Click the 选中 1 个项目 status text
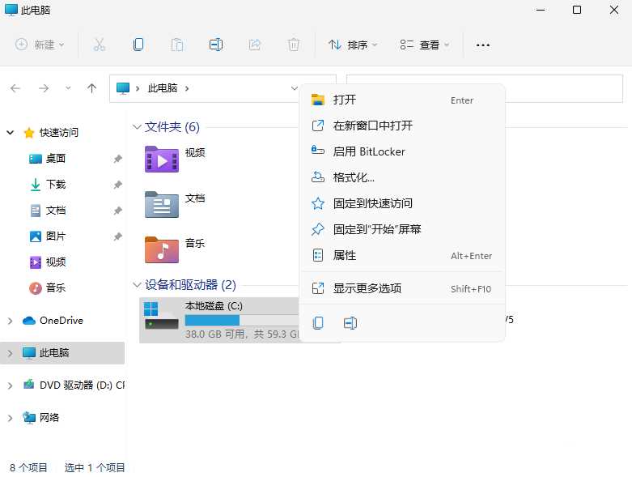The height and width of the screenshot is (477, 632). (95, 468)
